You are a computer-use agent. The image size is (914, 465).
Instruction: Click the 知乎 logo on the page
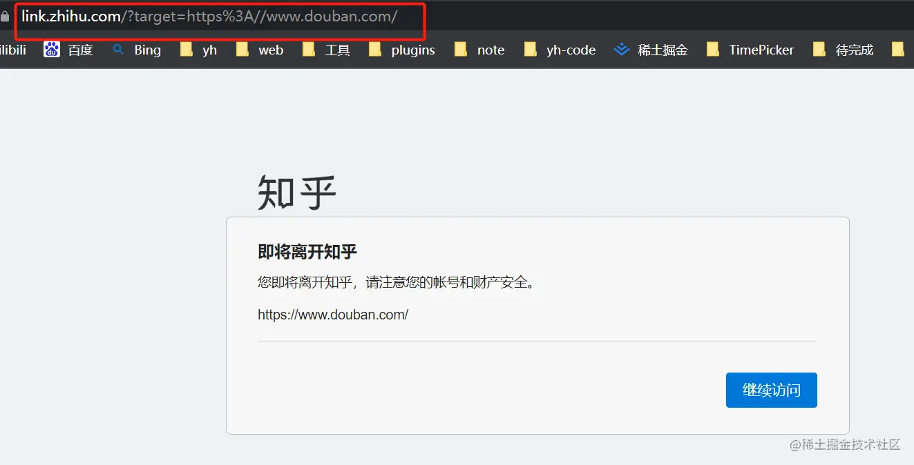click(296, 191)
